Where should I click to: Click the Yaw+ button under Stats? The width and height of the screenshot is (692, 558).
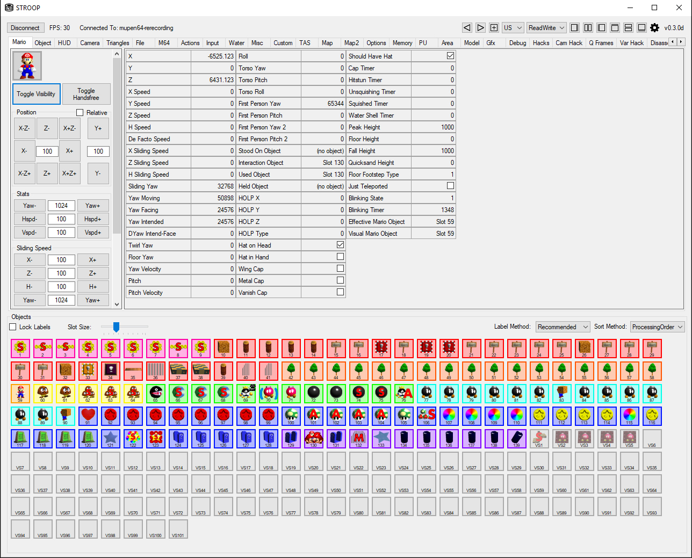[92, 206]
